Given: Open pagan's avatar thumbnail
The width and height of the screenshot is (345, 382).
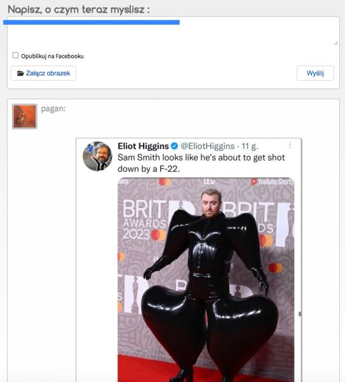Looking at the screenshot, I should 25,117.
